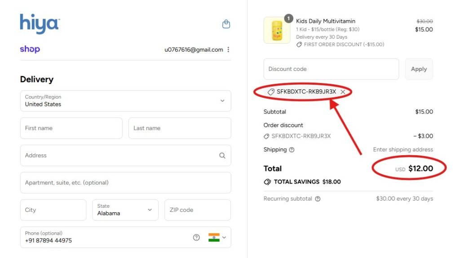The image size is (460, 258).
Task: Click the Recurring subtotal help icon
Action: pos(318,199)
